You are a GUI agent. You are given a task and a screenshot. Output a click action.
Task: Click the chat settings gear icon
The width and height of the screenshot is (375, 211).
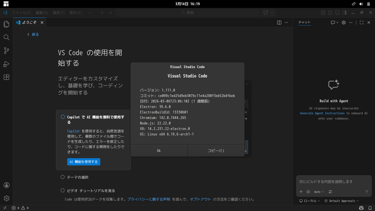click(343, 22)
